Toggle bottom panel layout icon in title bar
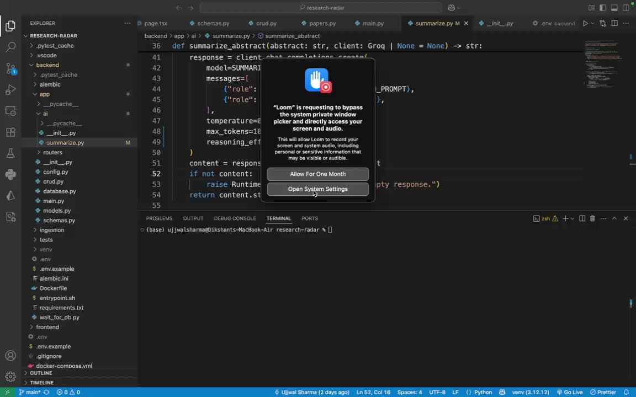Screen dimensions: 636x397 (x=614, y=8)
